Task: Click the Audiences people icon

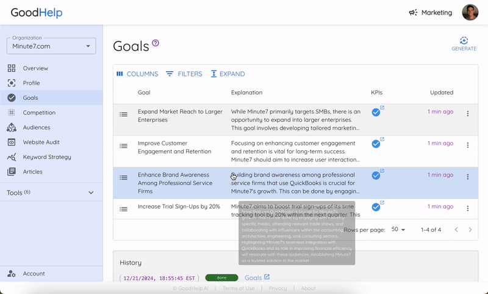Action: (x=12, y=127)
